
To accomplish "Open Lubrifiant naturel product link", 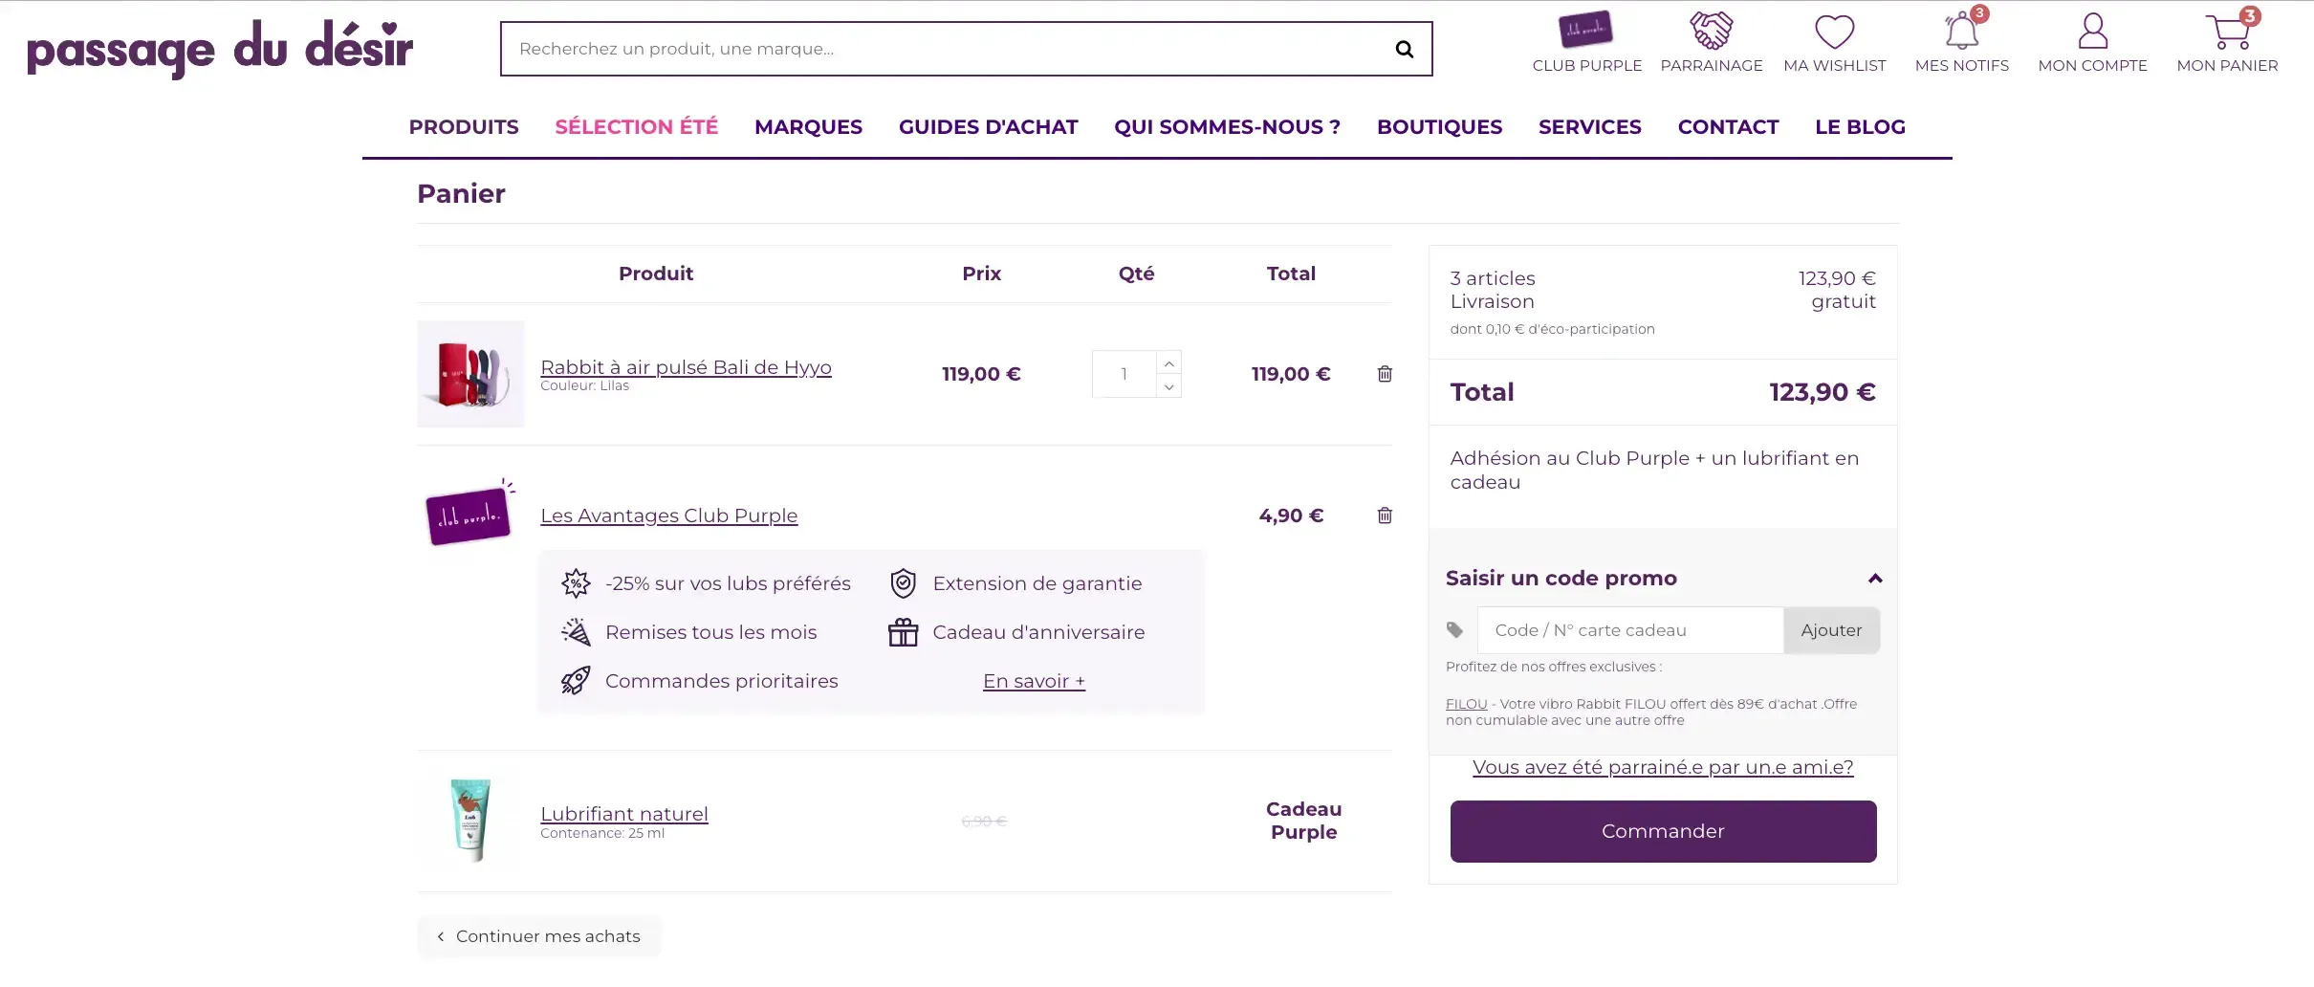I will pyautogui.click(x=624, y=814).
